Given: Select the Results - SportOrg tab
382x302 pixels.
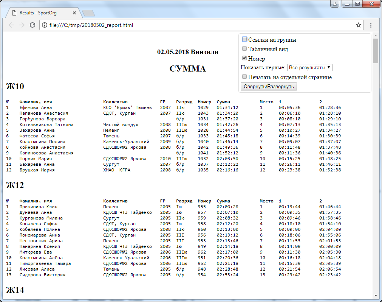Looking at the screenshot, I should pos(44,13).
